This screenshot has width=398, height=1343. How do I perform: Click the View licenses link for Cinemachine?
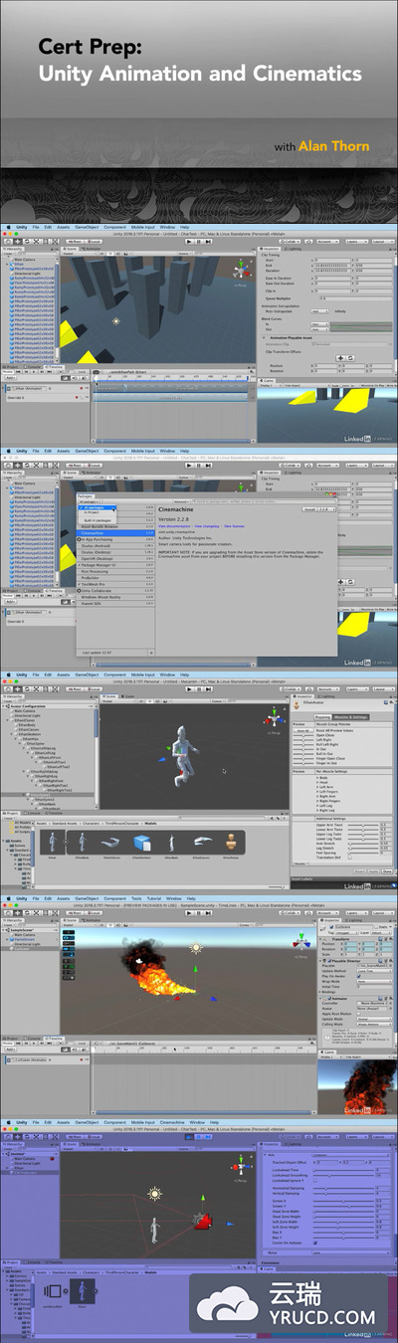(x=234, y=525)
